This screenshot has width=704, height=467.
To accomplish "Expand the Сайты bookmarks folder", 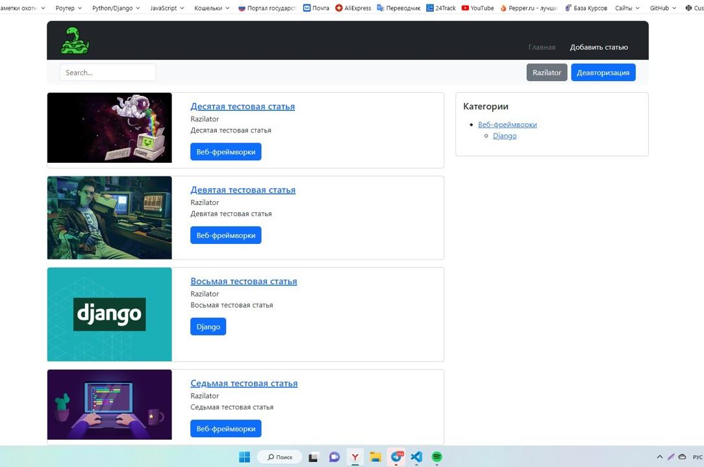I will coord(627,8).
